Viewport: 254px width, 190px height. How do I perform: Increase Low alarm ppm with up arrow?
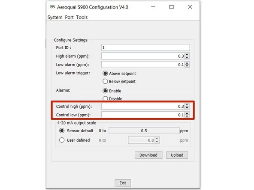[187, 63]
